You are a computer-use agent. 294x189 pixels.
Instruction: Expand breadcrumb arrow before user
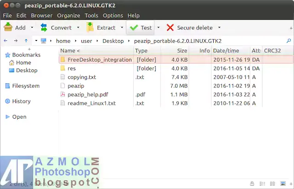click(x=76, y=41)
